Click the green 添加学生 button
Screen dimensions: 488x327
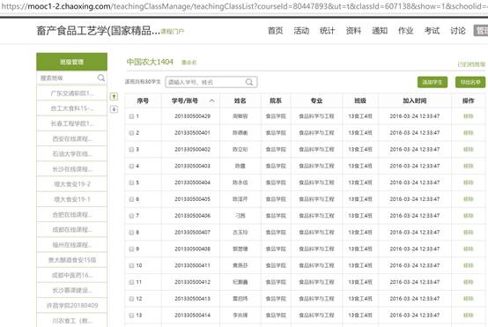pos(433,82)
